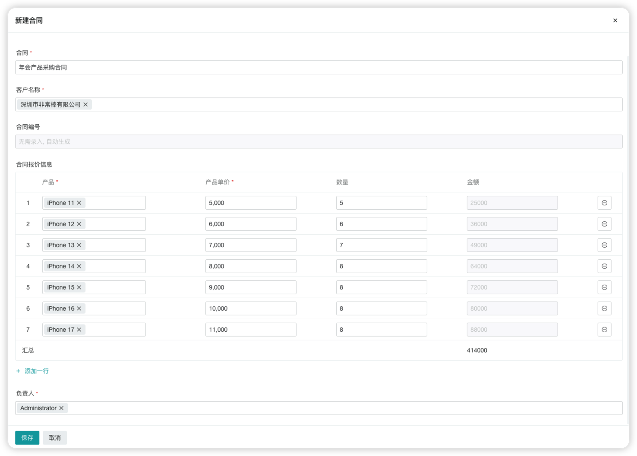
Task: Edit quantity field in iPhone 11 row
Action: [382, 203]
